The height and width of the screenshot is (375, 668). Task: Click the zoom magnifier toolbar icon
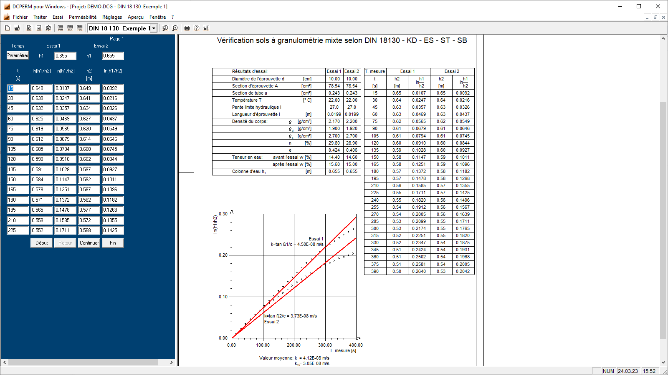165,28
